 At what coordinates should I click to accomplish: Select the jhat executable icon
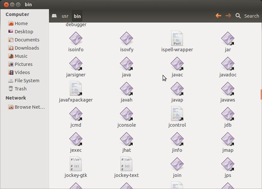pyautogui.click(x=126, y=139)
